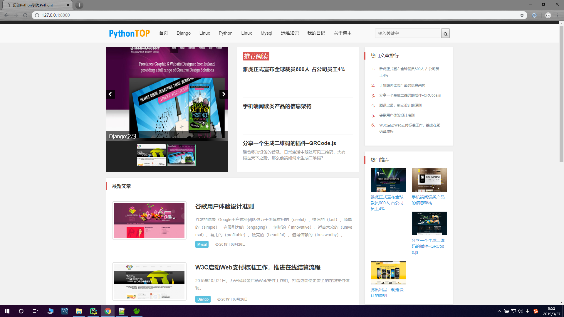Open ranked item 3 QRCode.js article
This screenshot has width=564, height=317.
tap(410, 95)
